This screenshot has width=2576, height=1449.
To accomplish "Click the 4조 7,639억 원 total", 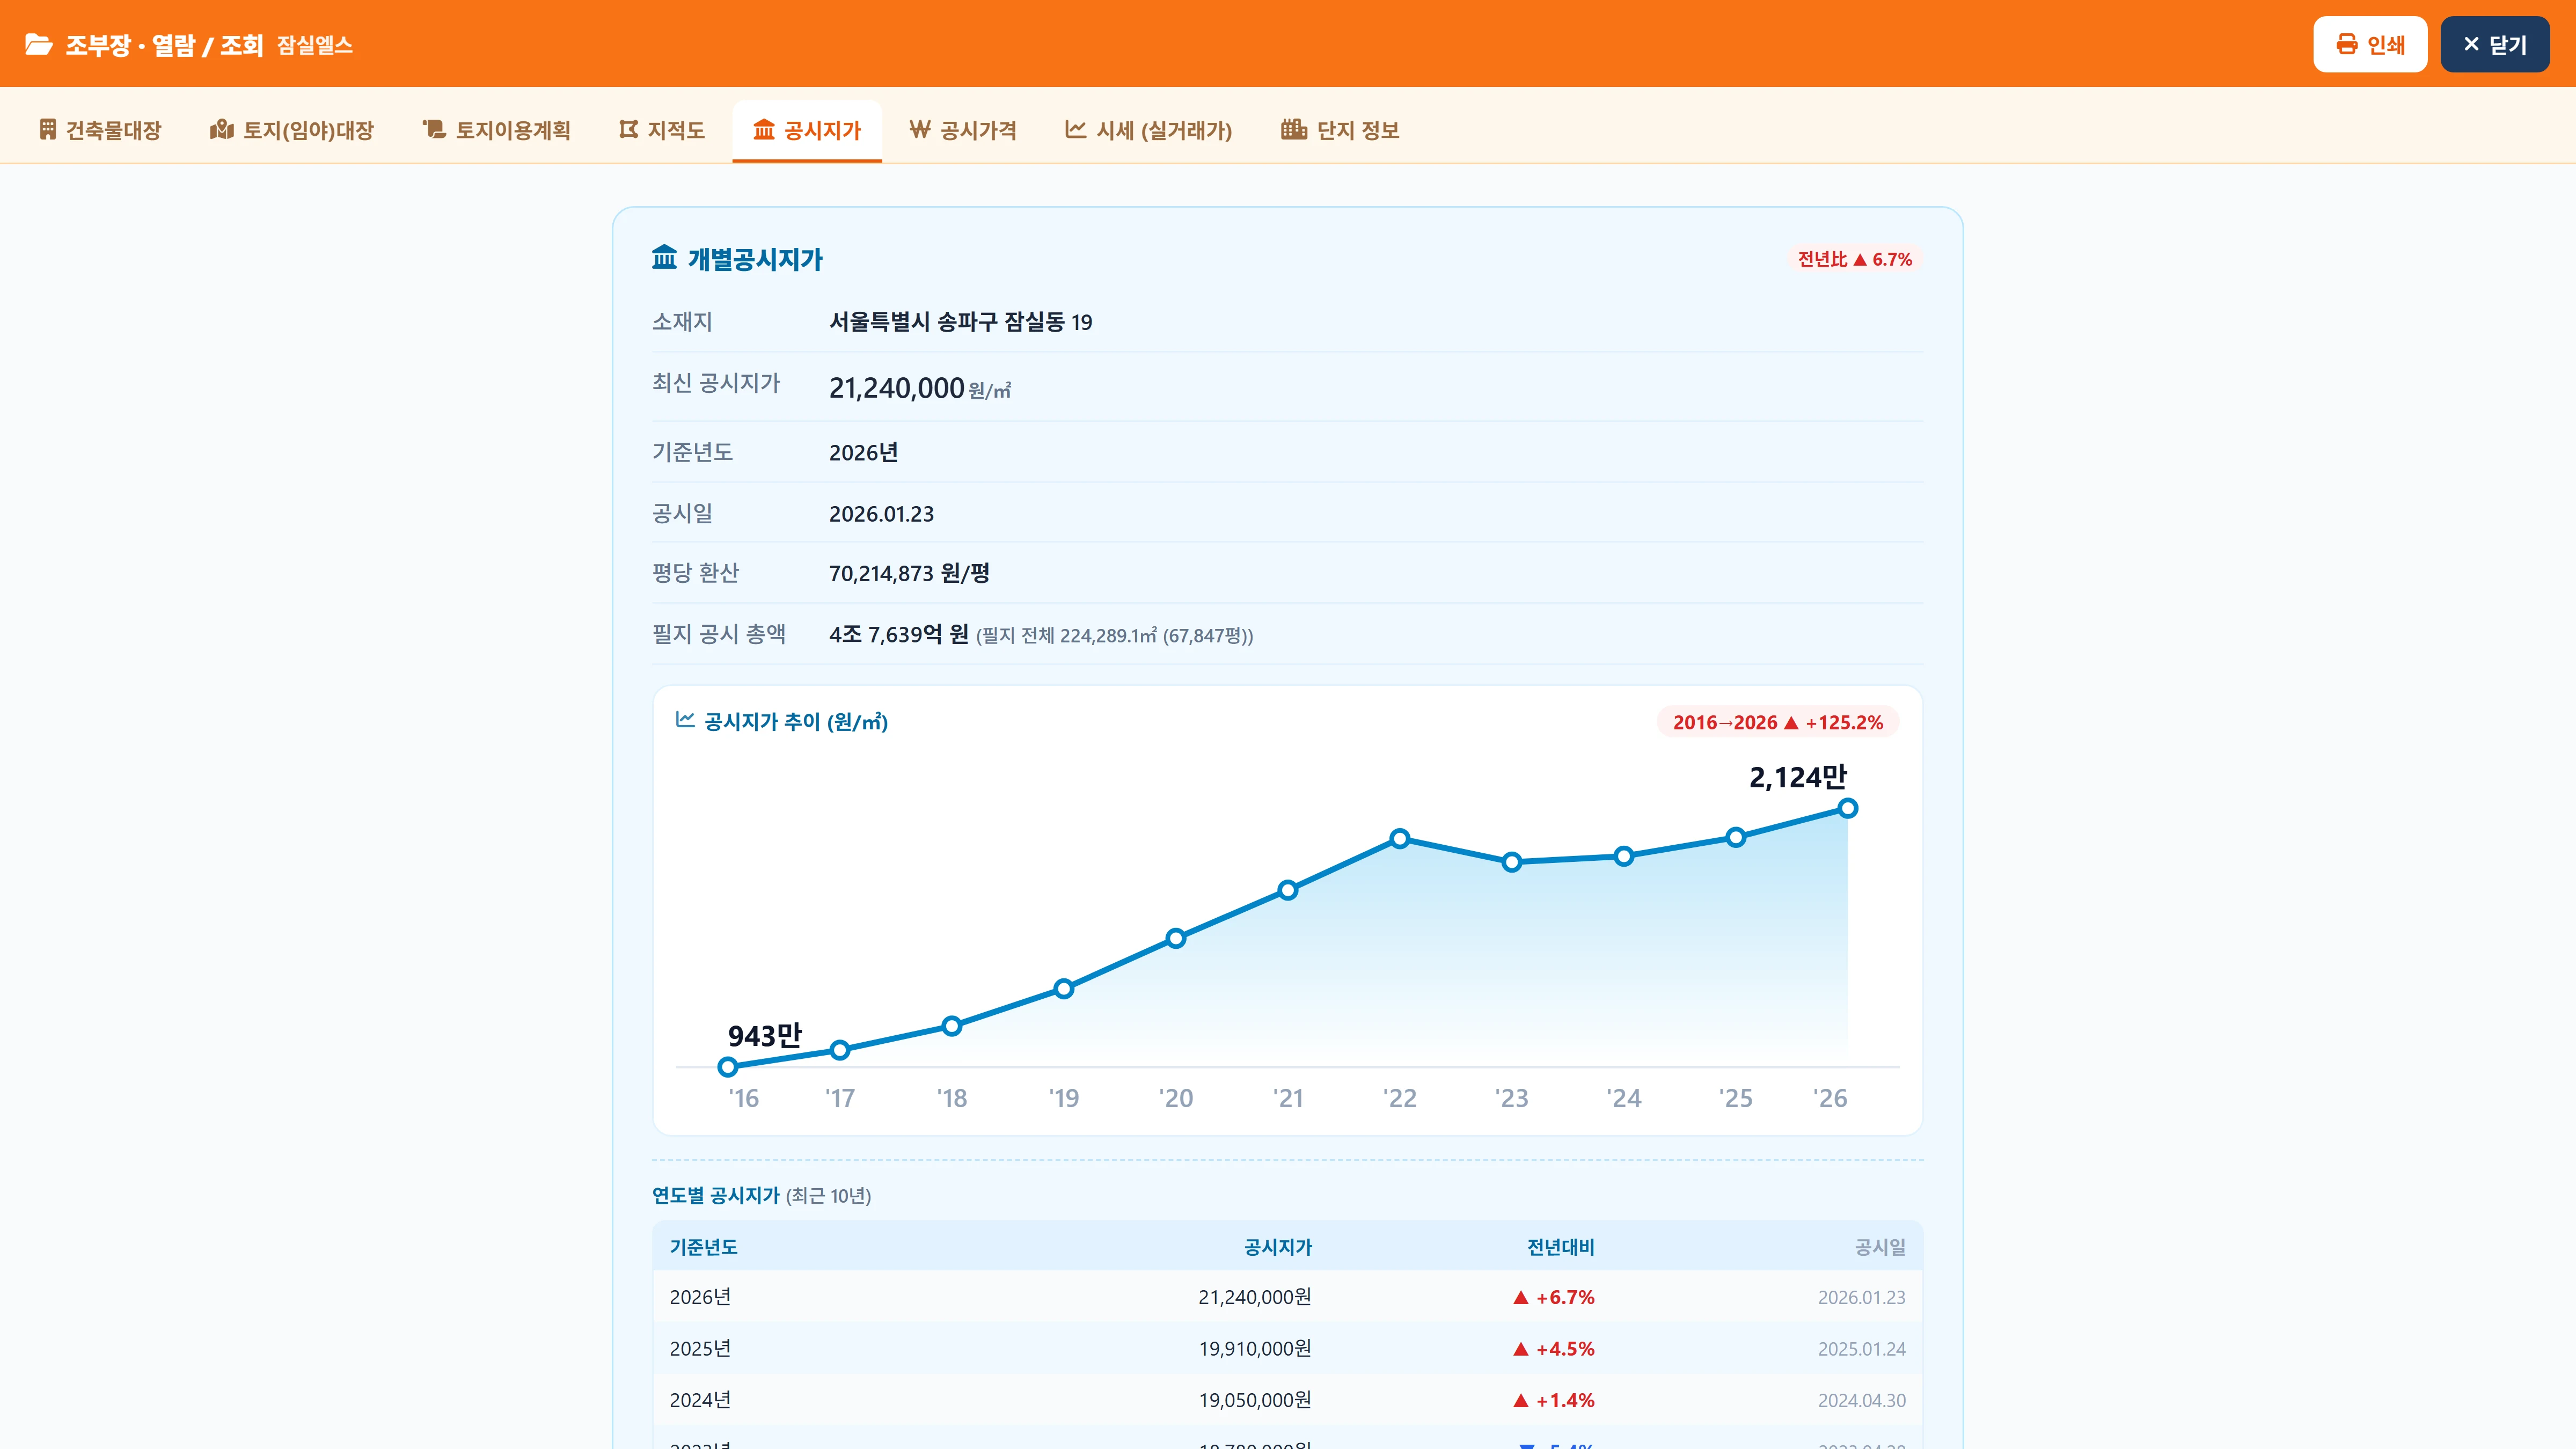I will [x=899, y=634].
